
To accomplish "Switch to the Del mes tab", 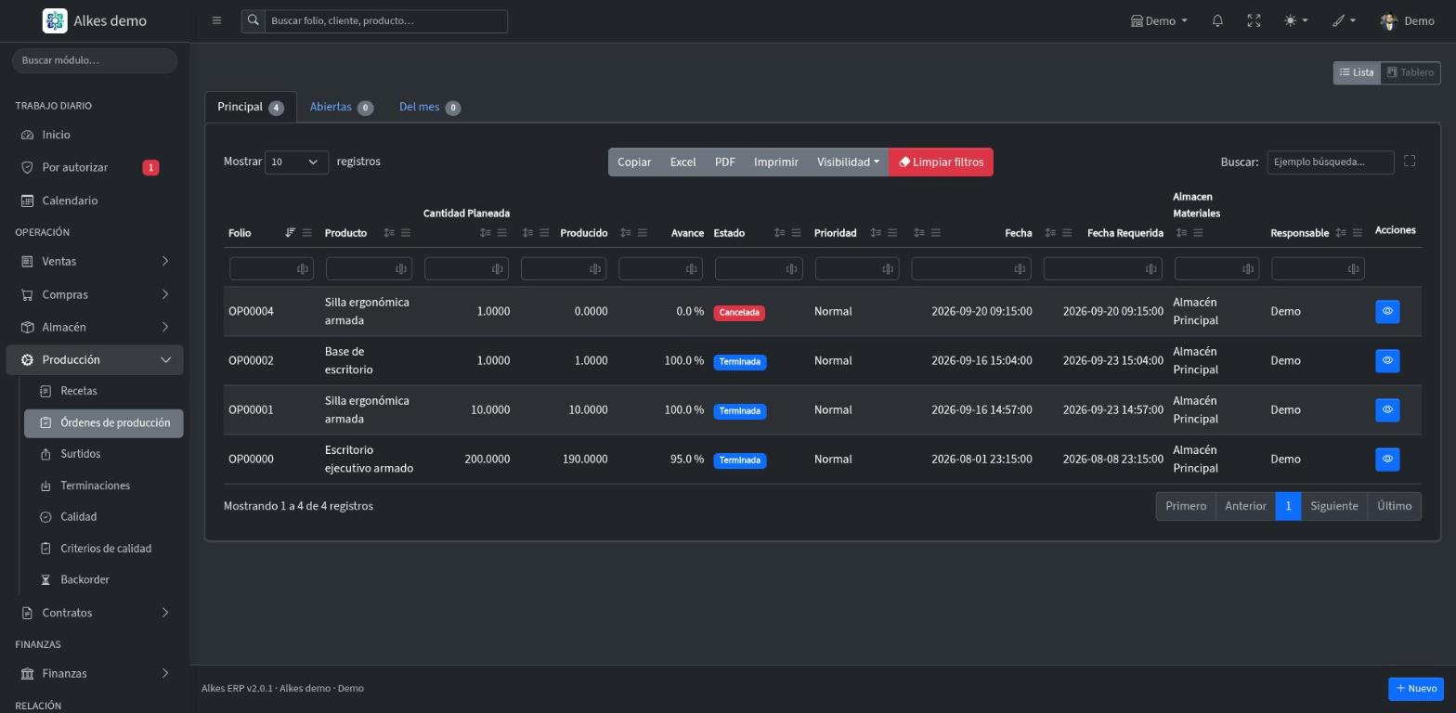I will pos(429,107).
